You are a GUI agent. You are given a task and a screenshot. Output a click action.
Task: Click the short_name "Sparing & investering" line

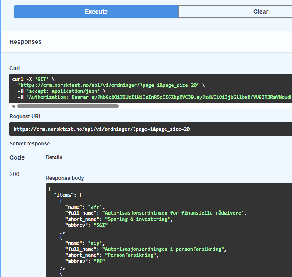(119, 219)
